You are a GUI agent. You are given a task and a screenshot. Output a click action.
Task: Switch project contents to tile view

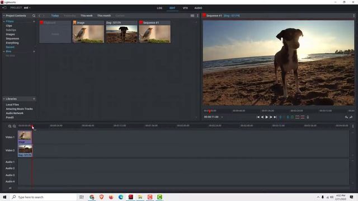click(192, 16)
